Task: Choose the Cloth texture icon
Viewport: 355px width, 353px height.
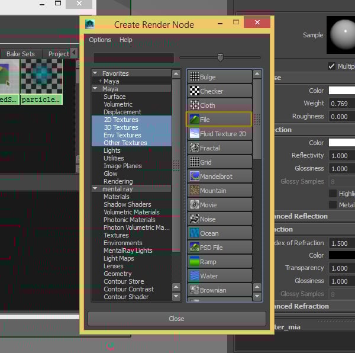Action: coord(195,105)
